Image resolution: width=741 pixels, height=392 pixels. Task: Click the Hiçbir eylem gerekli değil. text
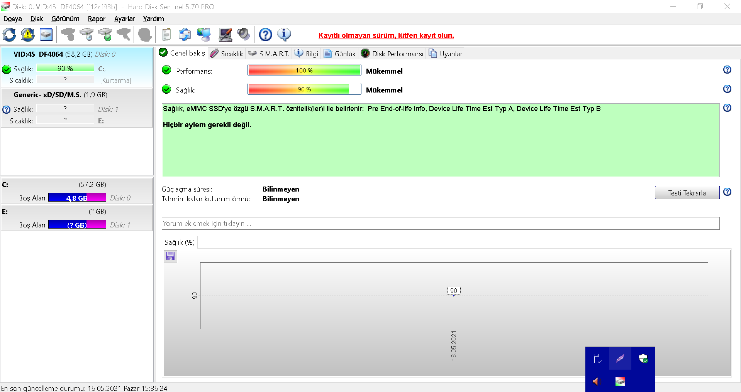[x=207, y=125]
